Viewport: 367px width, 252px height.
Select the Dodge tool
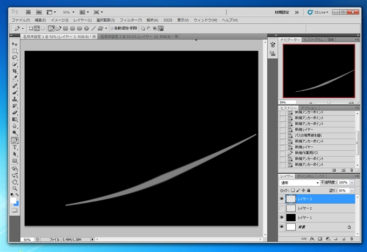pos(15,133)
